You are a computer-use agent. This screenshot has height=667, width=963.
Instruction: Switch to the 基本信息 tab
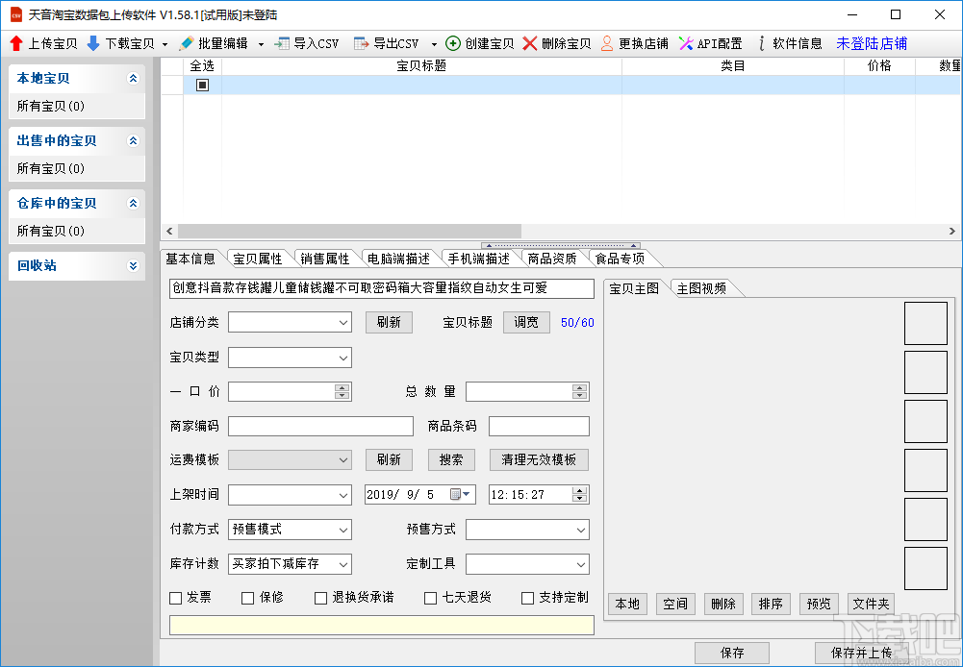190,259
